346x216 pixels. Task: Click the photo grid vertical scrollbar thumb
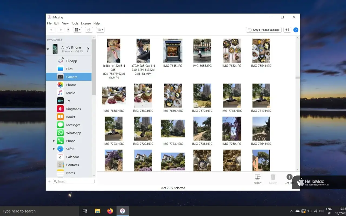click(298, 77)
